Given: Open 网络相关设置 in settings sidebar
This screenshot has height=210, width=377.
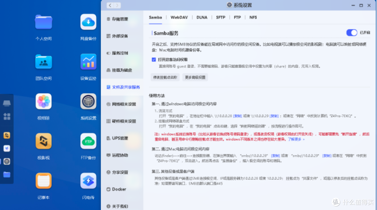Looking at the screenshot, I should 122,104.
